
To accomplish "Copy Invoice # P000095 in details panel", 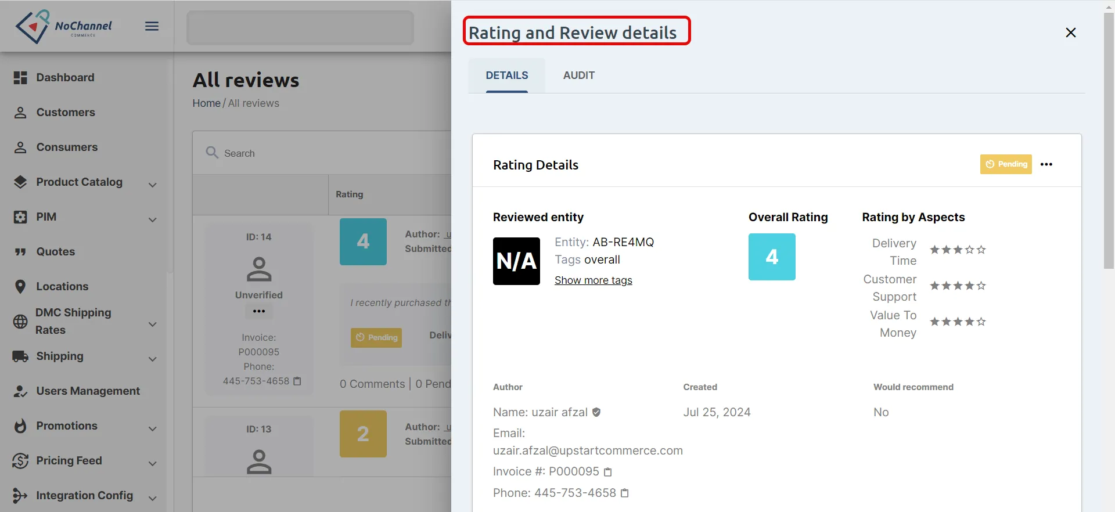I will 608,472.
